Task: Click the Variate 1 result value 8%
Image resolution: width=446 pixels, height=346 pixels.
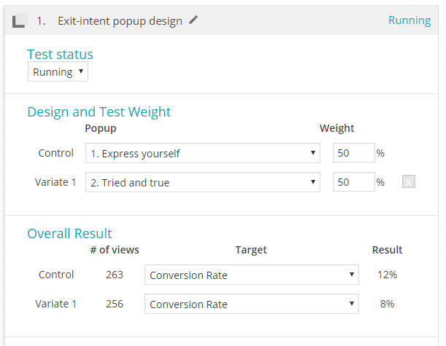Action: pos(387,304)
